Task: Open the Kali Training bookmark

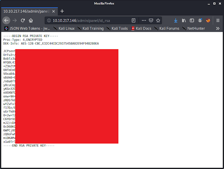Action: coord(90,29)
